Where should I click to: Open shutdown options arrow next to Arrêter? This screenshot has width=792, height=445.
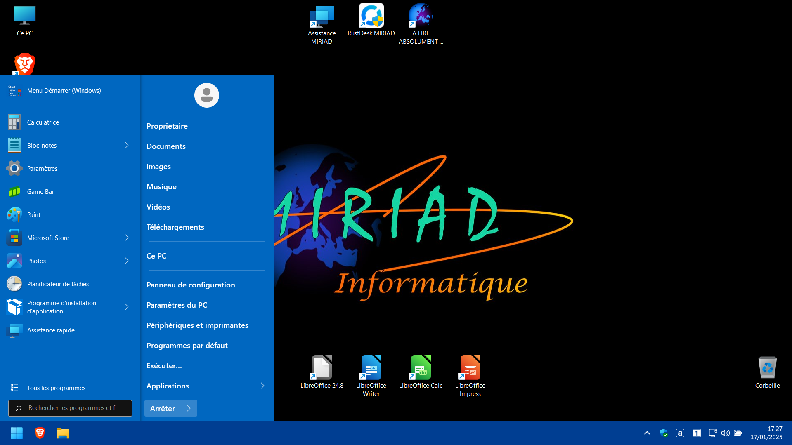click(189, 408)
